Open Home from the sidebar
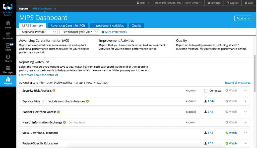 tap(8, 25)
